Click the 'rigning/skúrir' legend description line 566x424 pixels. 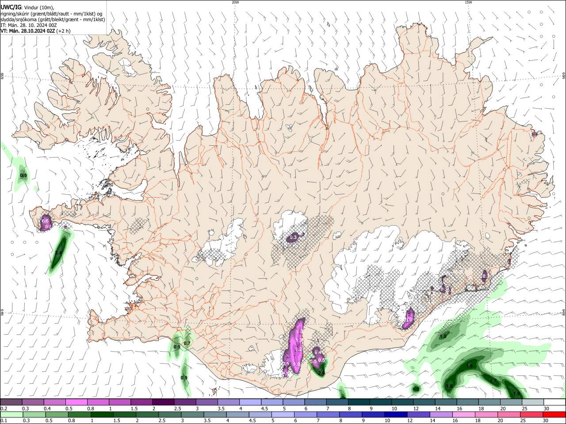tap(51, 13)
